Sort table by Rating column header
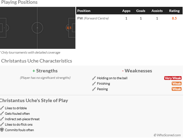Screen dimensions: 184x140 point(174,11)
